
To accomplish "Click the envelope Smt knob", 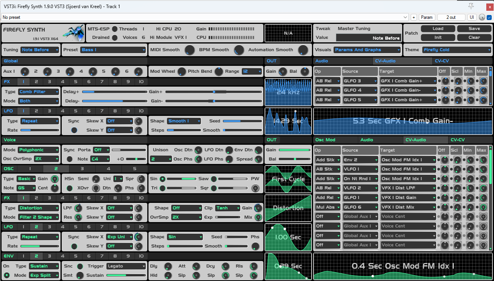I will 79,276.
